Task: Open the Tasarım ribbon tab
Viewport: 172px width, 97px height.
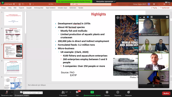Action: point(21,8)
